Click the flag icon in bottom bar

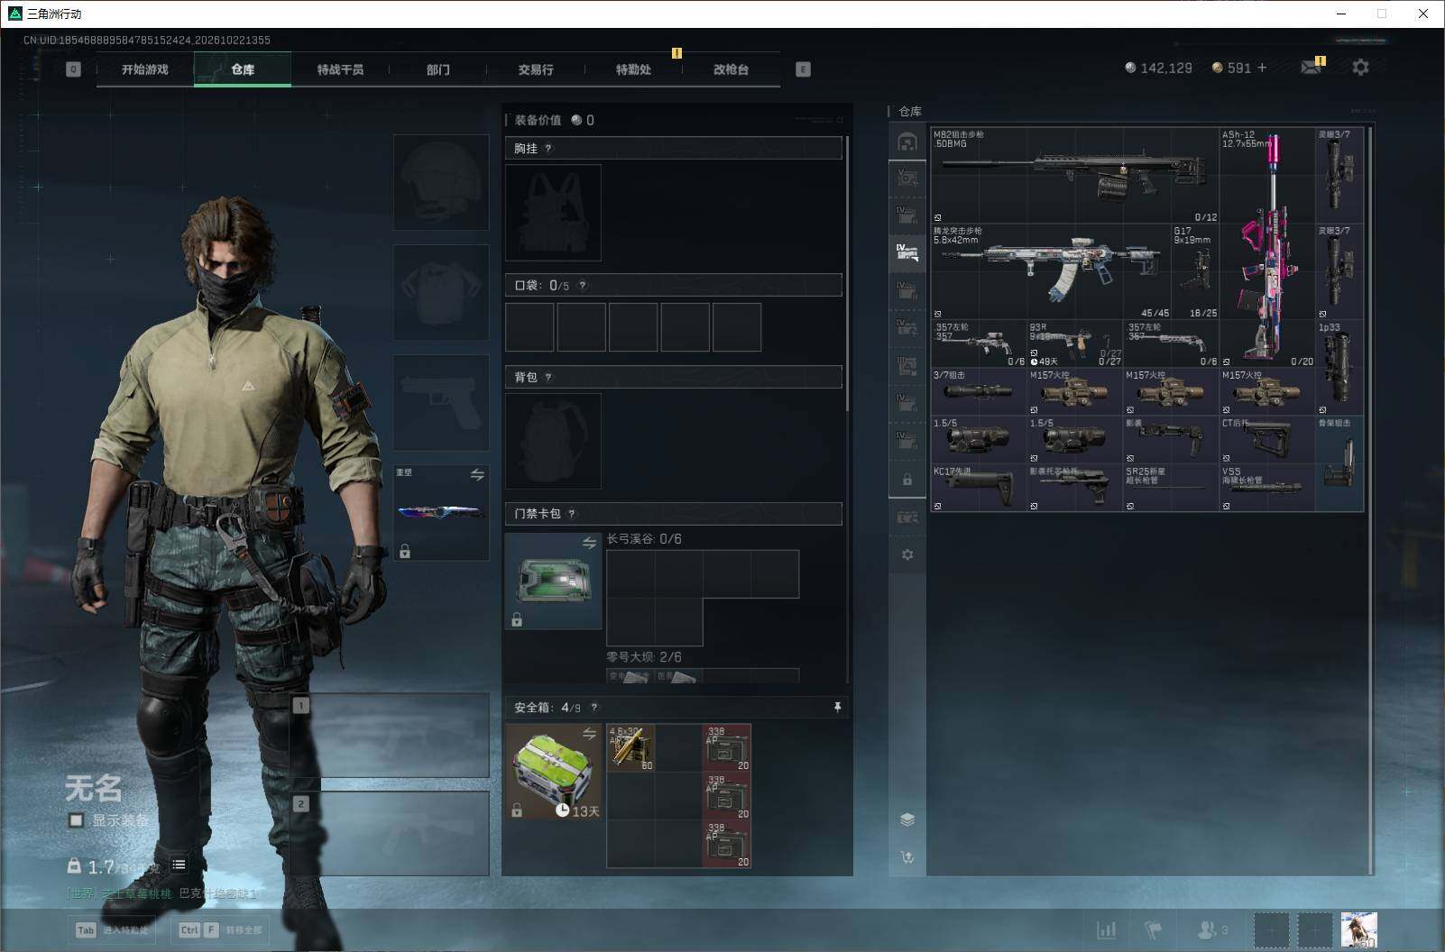[x=1153, y=929]
